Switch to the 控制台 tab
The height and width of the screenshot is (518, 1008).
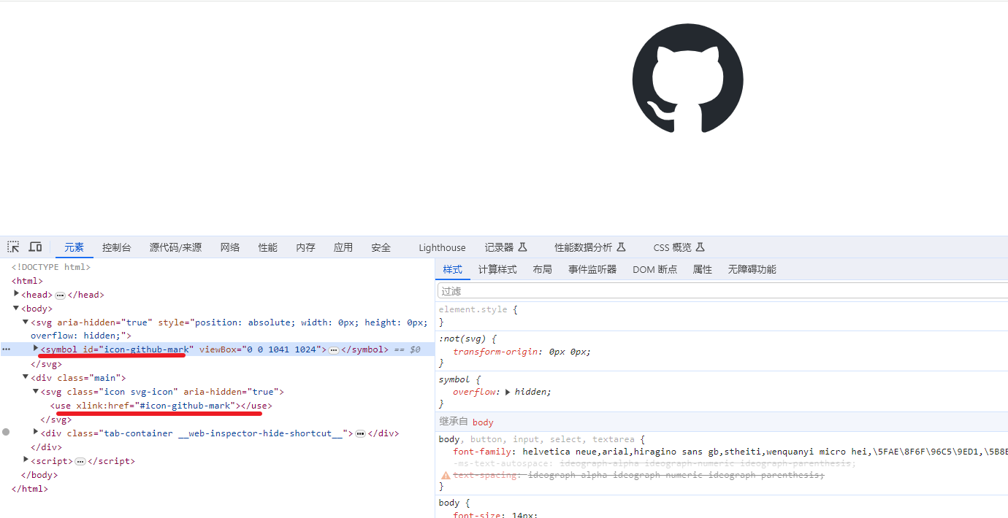tap(117, 247)
